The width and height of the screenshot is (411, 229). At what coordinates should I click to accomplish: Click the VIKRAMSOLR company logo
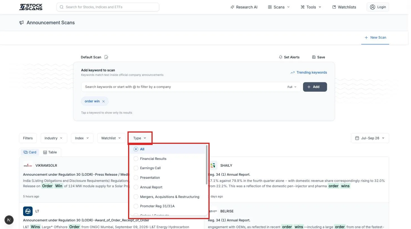[28, 166]
